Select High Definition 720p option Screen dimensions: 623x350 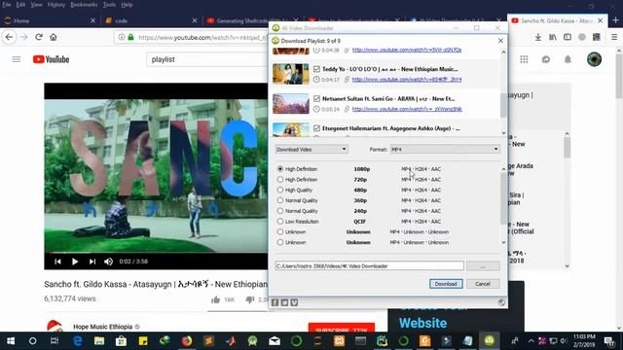[x=280, y=179]
